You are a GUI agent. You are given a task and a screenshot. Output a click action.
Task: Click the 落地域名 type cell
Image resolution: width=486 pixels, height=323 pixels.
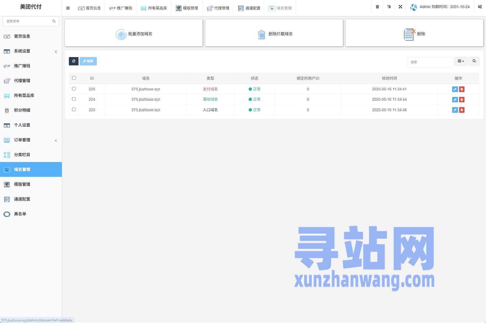coord(210,99)
